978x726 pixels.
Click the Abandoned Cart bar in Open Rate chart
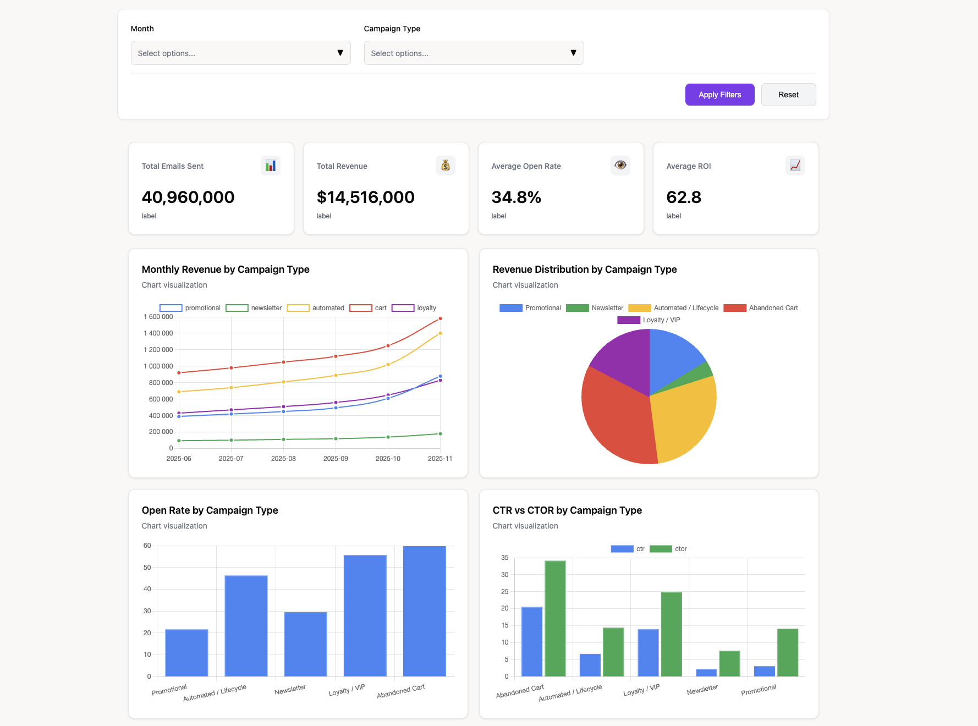pyautogui.click(x=424, y=610)
